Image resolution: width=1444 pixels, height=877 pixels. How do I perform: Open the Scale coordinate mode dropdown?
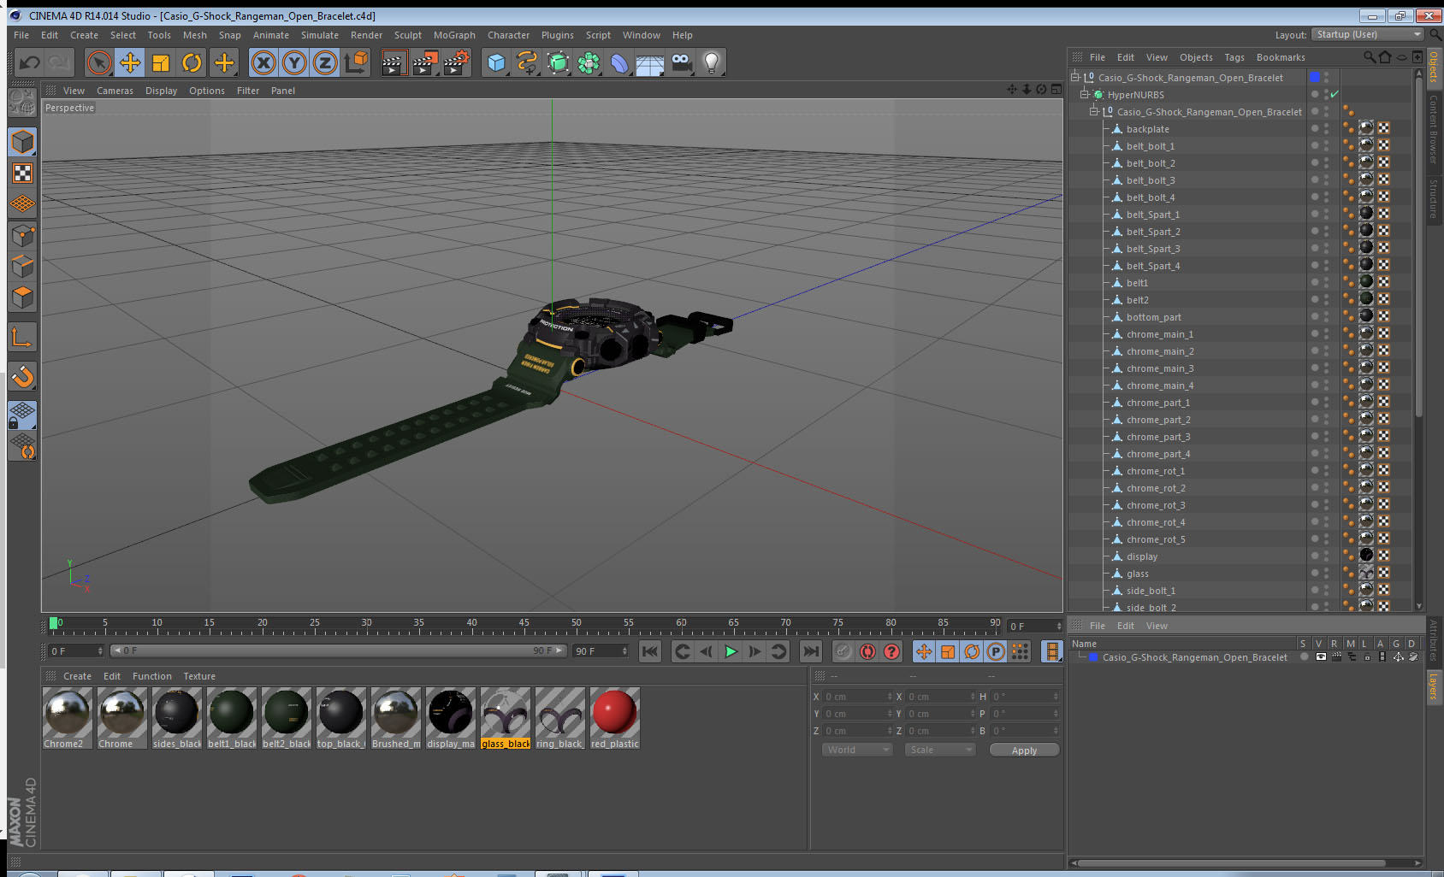click(940, 750)
